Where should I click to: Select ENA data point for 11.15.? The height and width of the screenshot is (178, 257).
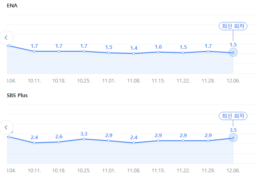[x=158, y=52]
